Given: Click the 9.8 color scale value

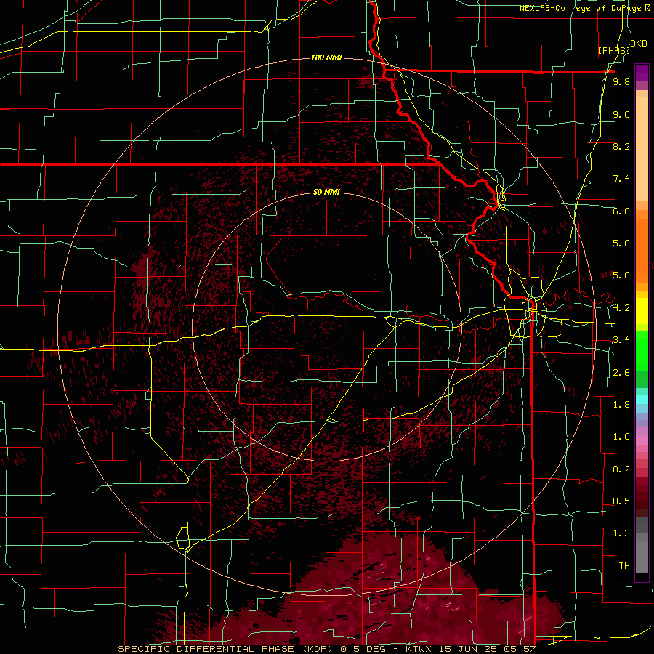Looking at the screenshot, I should tap(621, 81).
